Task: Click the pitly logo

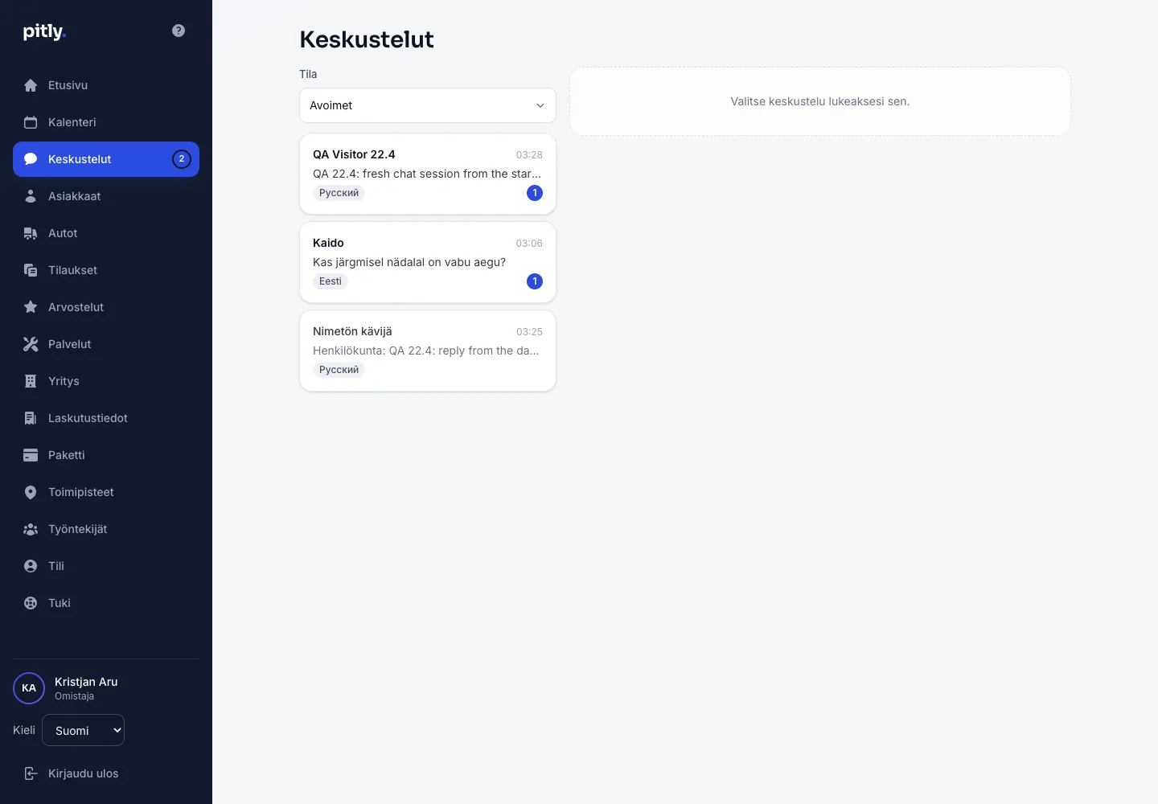Action: [x=44, y=31]
